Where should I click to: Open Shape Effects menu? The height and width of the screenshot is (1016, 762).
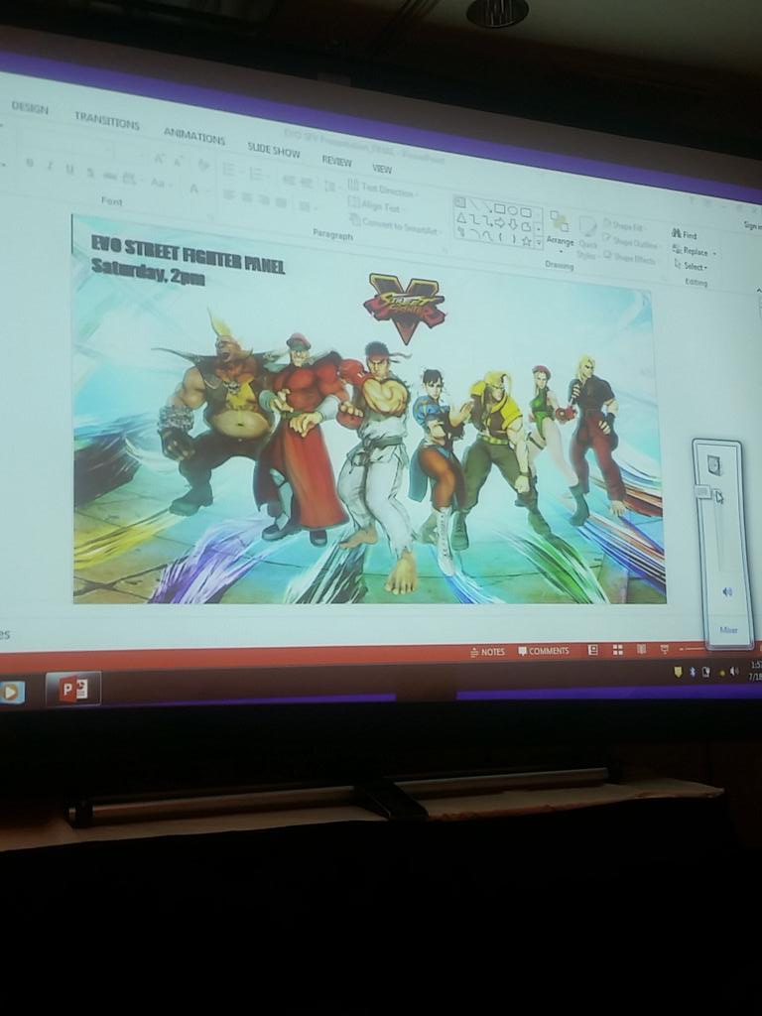[630, 259]
